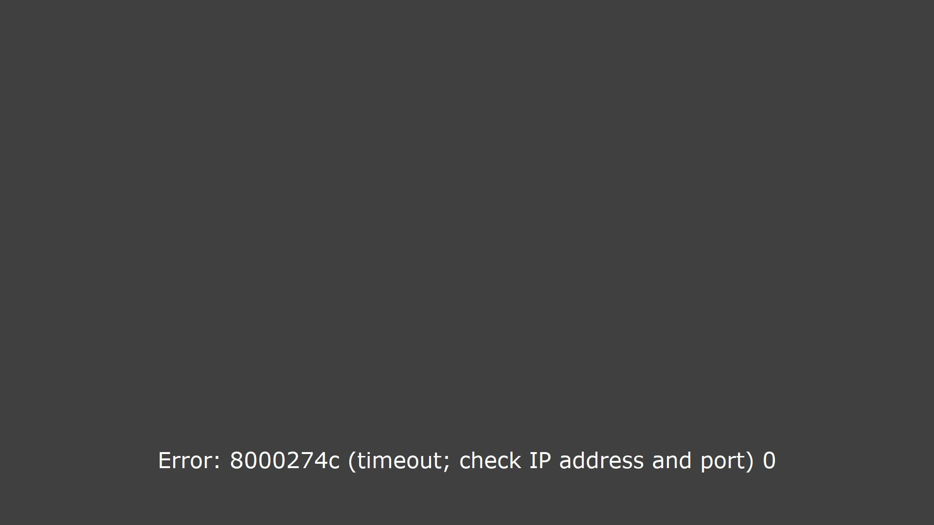The height and width of the screenshot is (525, 934).
Task: Click the trailing "0" after the parenthesis
Action: (x=769, y=460)
